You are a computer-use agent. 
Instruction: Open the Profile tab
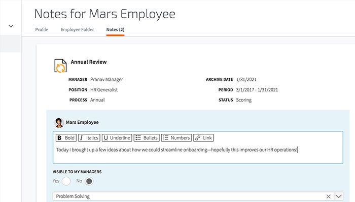pyautogui.click(x=42, y=29)
